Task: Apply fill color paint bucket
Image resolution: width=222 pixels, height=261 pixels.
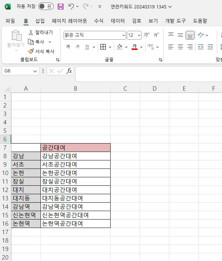Action: [x=119, y=47]
